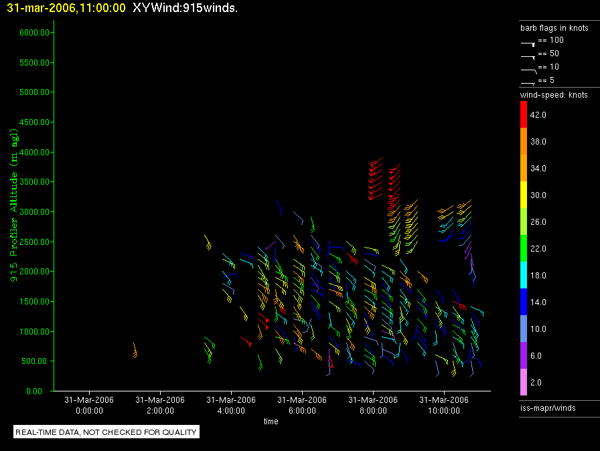Image resolution: width=600 pixels, height=451 pixels.
Task: Click the 100-knot barb flag symbol
Action: tap(528, 42)
